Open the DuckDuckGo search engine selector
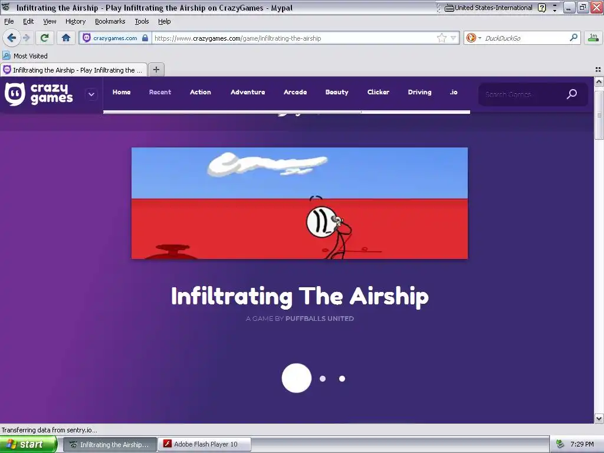Viewport: 604px width, 453px height. coord(474,38)
